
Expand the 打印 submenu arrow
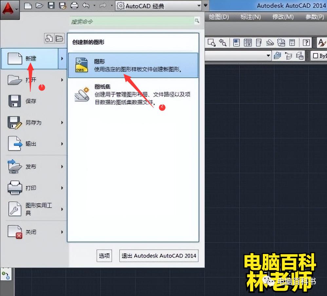[x=62, y=188]
